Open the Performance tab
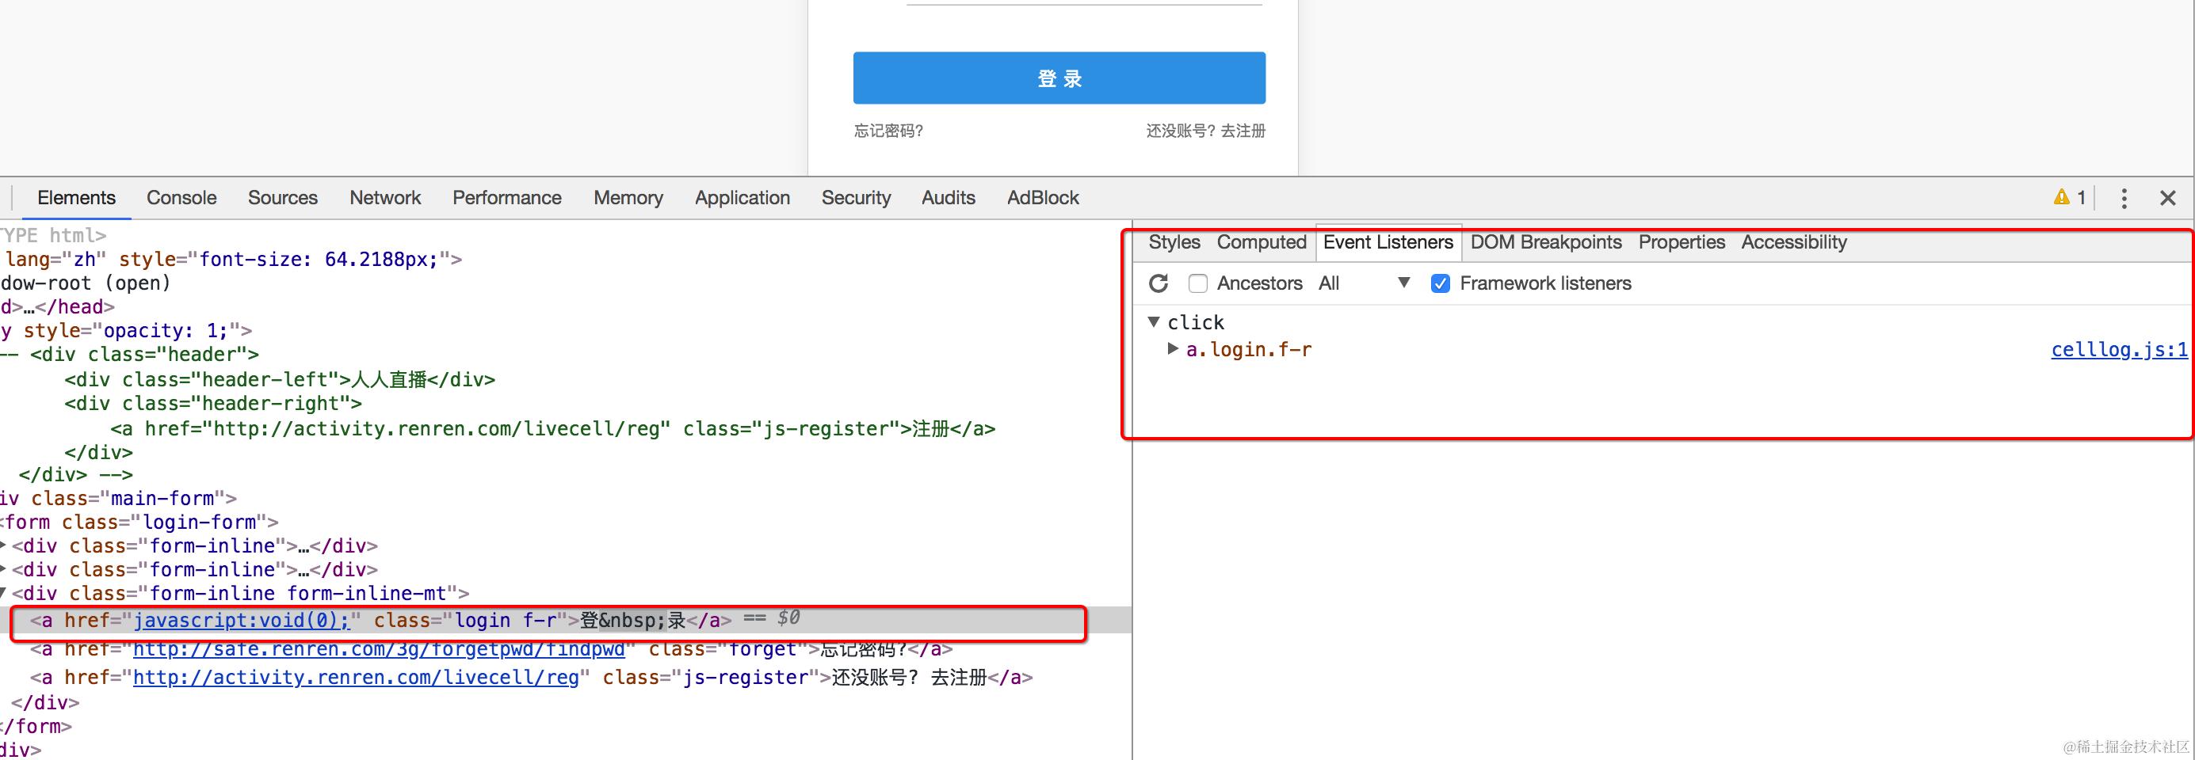2195x760 pixels. (x=507, y=197)
